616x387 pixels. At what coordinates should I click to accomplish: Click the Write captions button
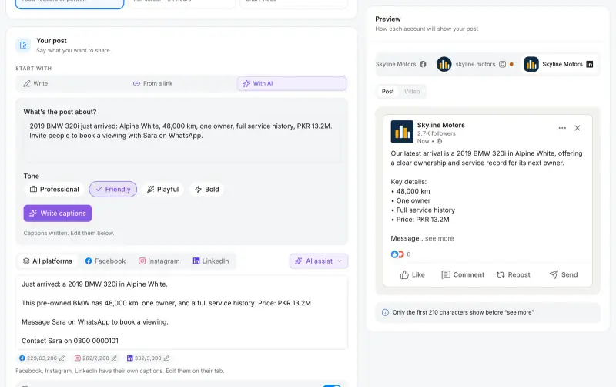pos(57,214)
